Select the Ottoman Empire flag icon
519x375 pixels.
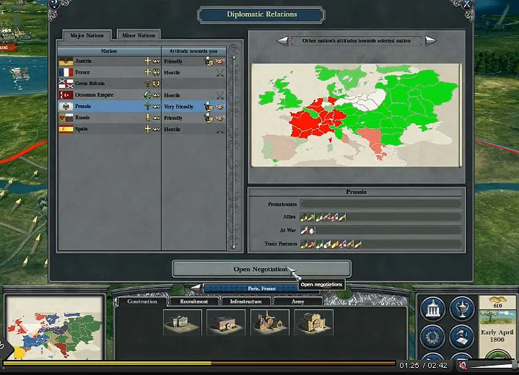click(66, 95)
